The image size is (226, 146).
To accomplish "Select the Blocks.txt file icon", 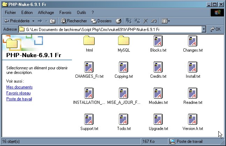I will [x=158, y=41].
